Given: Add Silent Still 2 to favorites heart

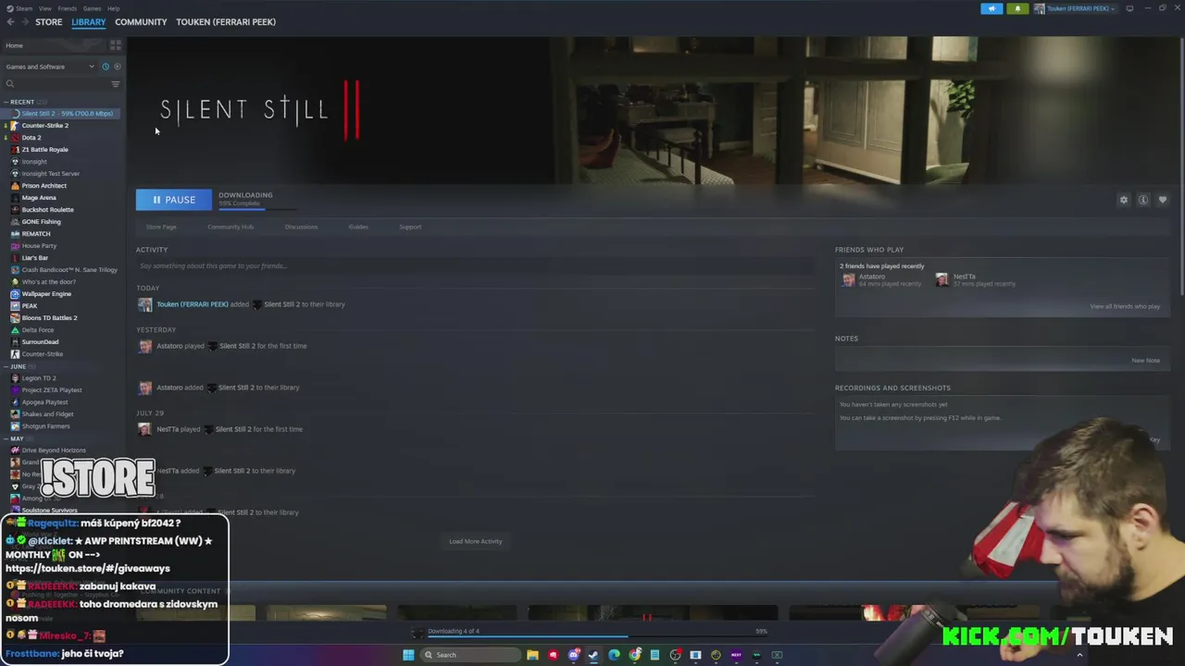Looking at the screenshot, I should tap(1163, 200).
